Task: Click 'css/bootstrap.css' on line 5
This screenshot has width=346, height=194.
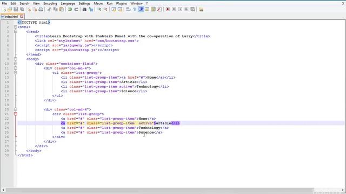Action: (x=116, y=41)
